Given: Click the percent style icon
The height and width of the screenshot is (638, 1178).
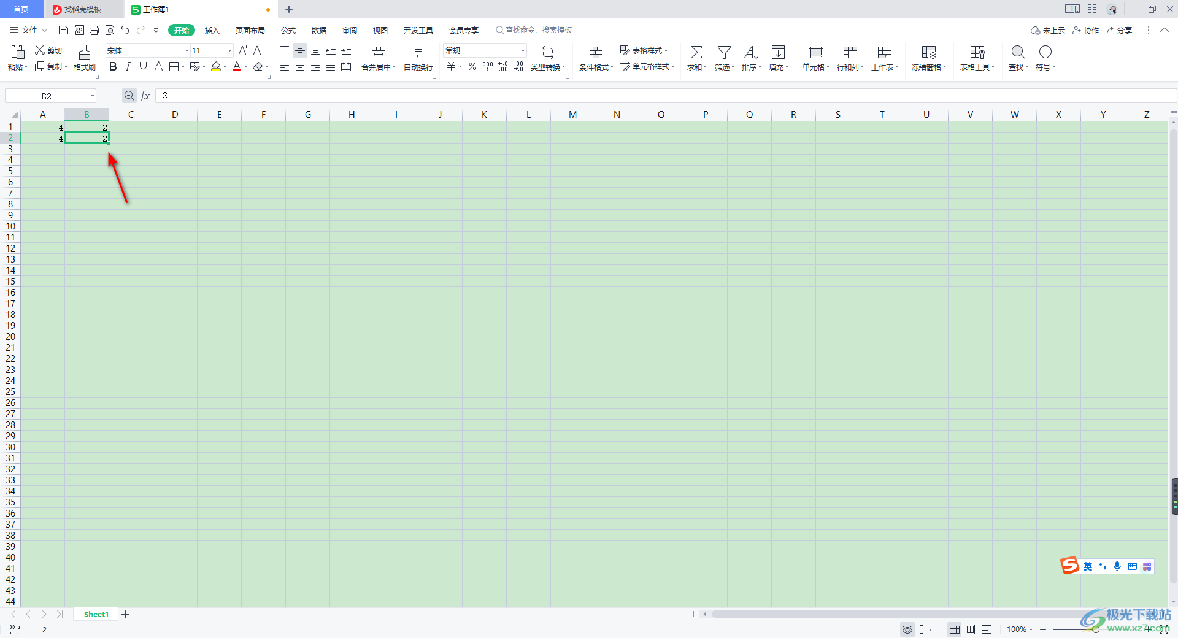Looking at the screenshot, I should pyautogui.click(x=472, y=66).
